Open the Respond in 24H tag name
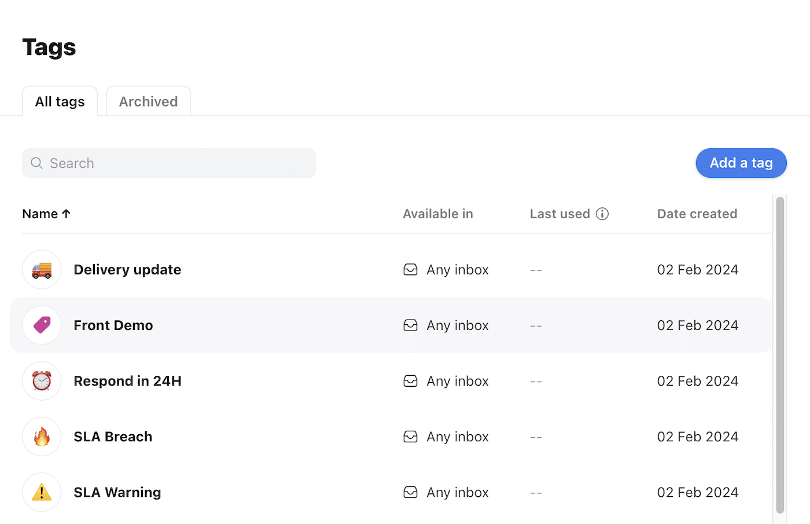 (x=127, y=381)
